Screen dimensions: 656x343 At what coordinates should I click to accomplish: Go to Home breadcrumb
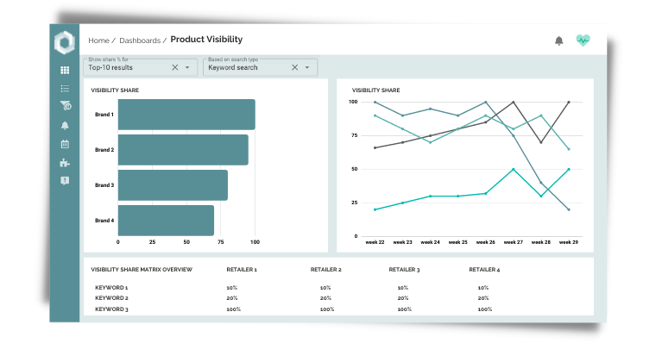98,41
